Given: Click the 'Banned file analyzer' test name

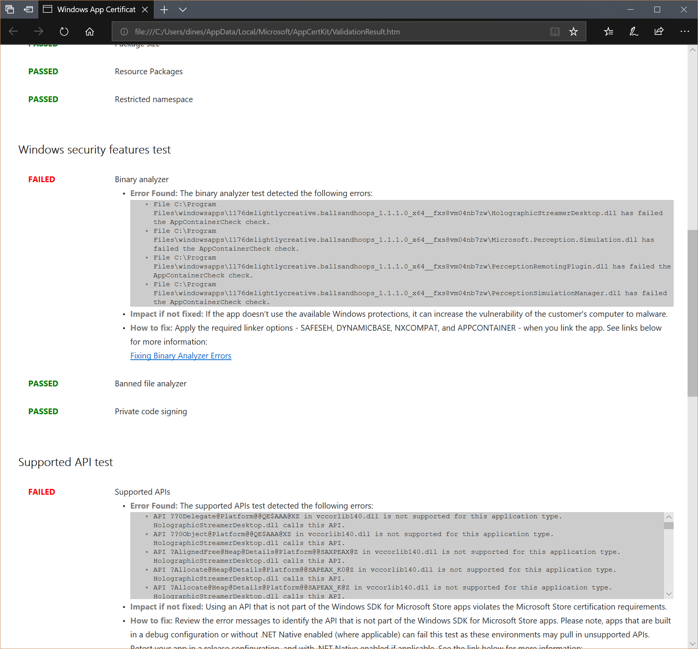Looking at the screenshot, I should [x=151, y=384].
